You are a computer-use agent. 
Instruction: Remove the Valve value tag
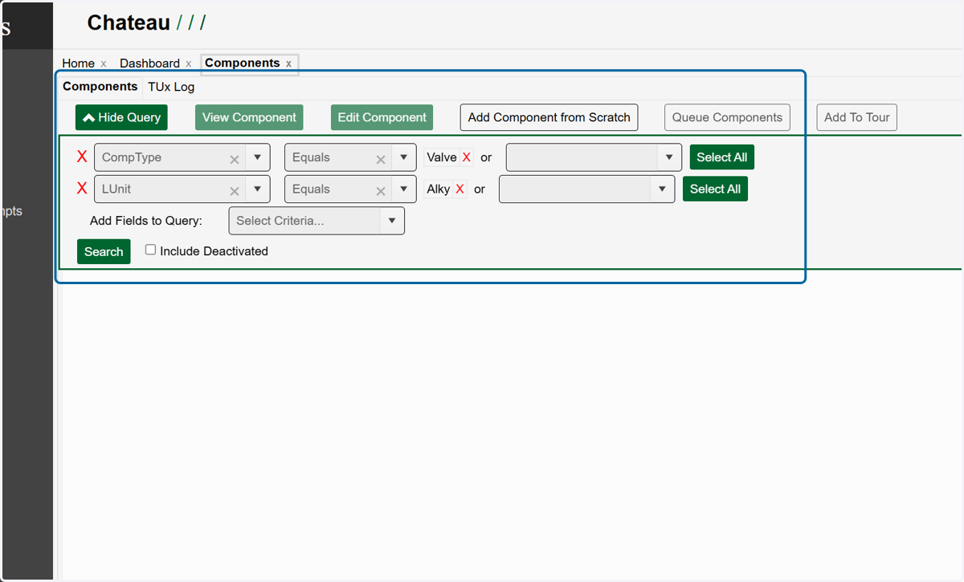[466, 157]
